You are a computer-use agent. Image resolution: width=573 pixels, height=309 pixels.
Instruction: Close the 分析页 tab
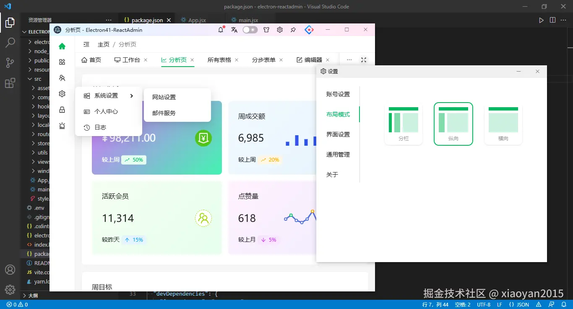192,60
